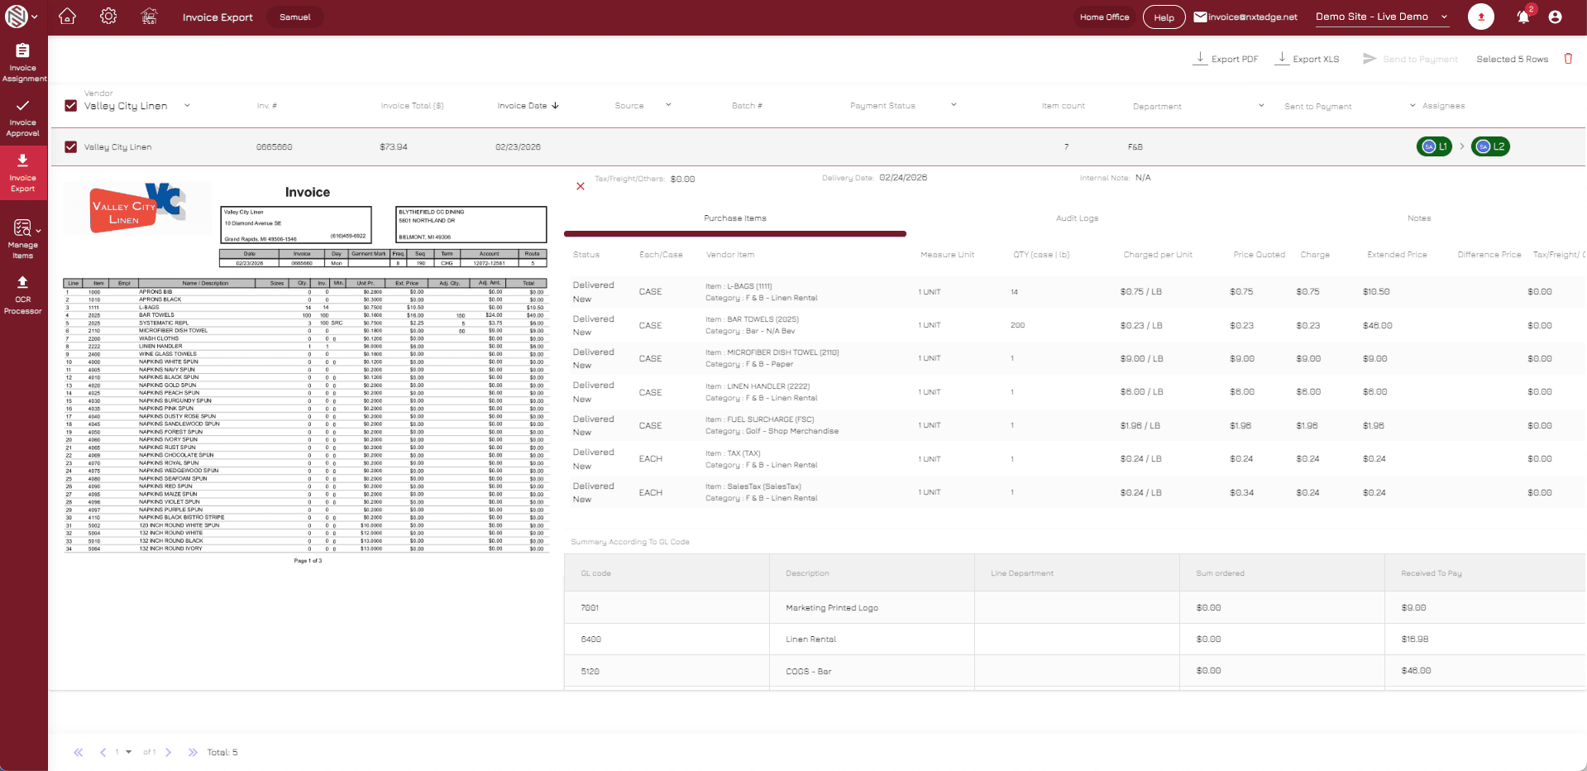The height and width of the screenshot is (771, 1587).
Task: Click the LINEN HANDLER [2222] purchase item
Action: click(757, 386)
